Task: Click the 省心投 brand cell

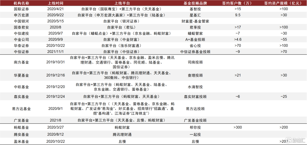Action: [195, 45]
